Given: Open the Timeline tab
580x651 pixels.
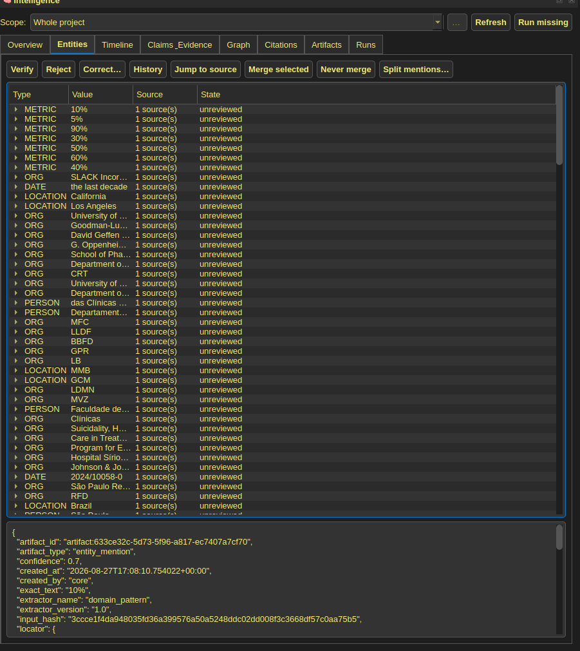Looking at the screenshot, I should (117, 45).
